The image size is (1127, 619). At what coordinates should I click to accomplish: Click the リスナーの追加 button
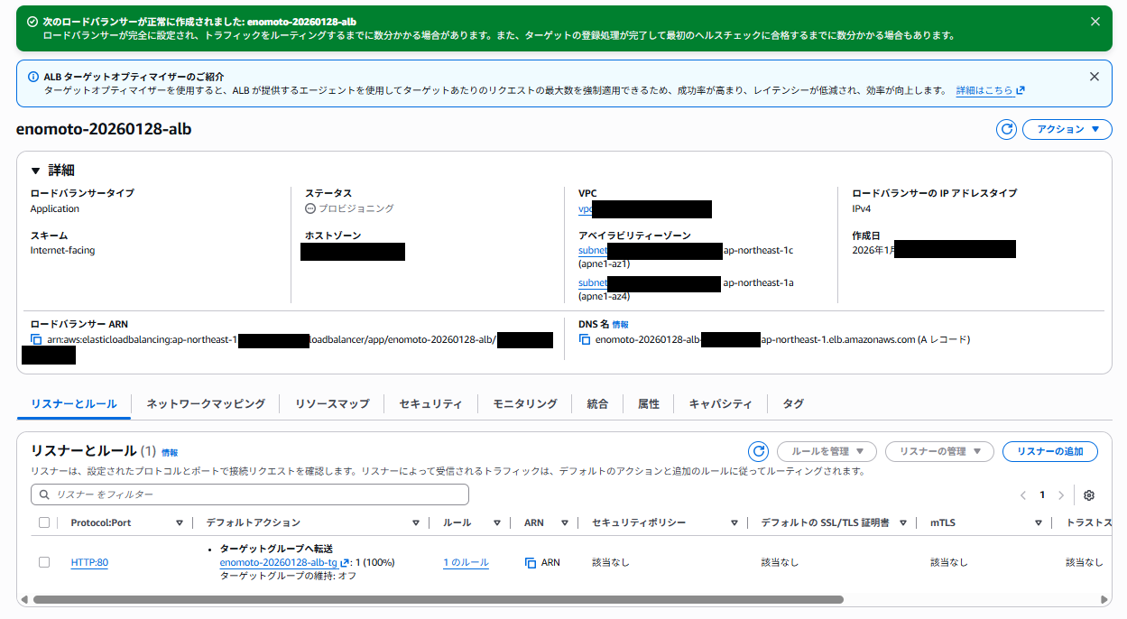click(1049, 451)
